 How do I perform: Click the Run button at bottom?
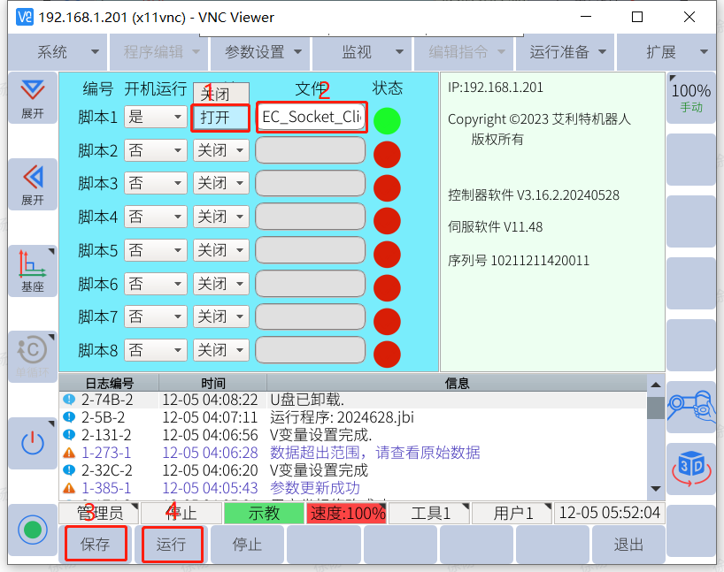pos(172,544)
